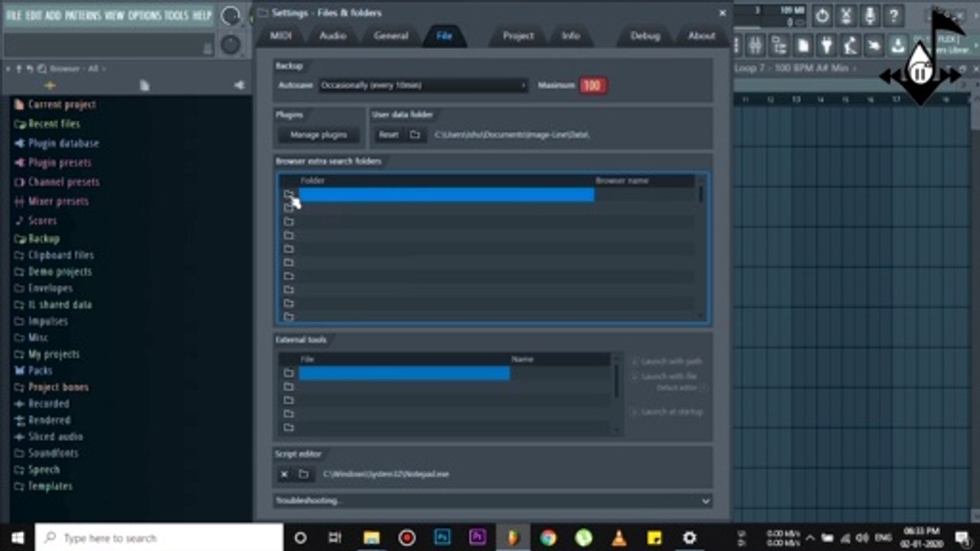Open Chrome from the taskbar
Screen dimensions: 980x551
click(547, 537)
